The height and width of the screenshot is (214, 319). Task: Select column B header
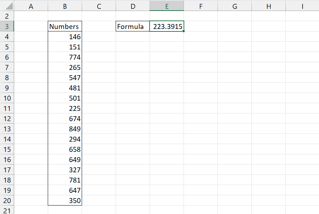coord(65,6)
